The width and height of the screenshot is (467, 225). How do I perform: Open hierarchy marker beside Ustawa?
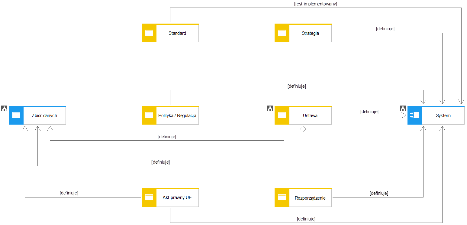pos(270,108)
